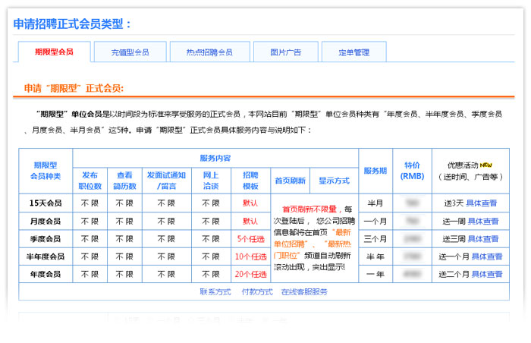View details of the 送二个月 promotion
531x343 pixels.
486,274
